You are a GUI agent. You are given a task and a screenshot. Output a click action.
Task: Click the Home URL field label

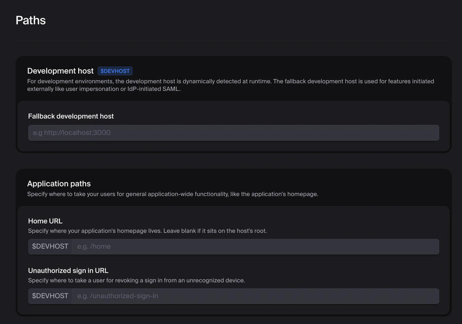click(x=45, y=221)
